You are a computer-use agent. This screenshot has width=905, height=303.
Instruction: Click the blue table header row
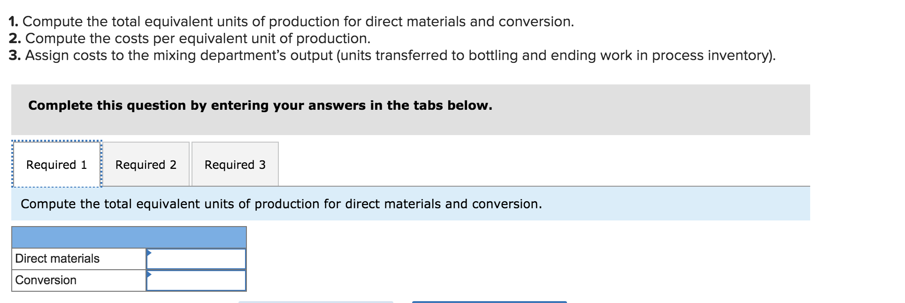tap(129, 236)
